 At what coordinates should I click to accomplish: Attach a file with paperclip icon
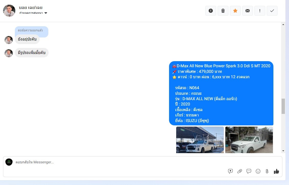point(240,171)
